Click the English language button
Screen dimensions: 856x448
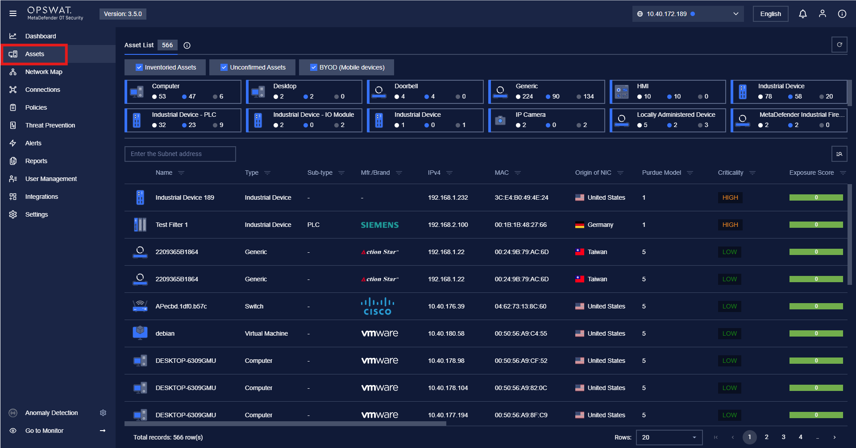[770, 14]
